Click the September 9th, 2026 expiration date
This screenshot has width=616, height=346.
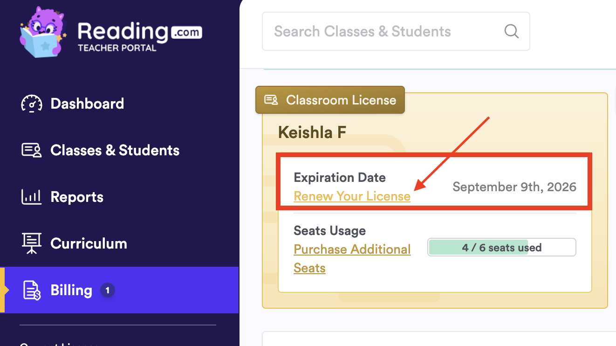[x=514, y=187]
